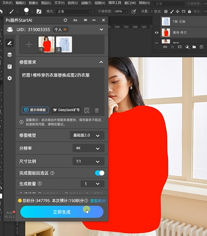Add a new reference image slot
Image resolution: width=207 pixels, height=236 pixels.
(29, 45)
